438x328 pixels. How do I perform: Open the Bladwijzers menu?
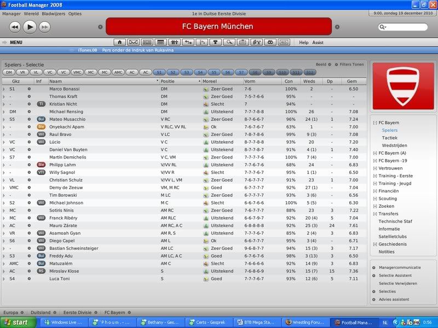pos(53,14)
